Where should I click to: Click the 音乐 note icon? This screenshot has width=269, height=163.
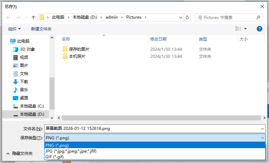pyautogui.click(x=16, y=90)
